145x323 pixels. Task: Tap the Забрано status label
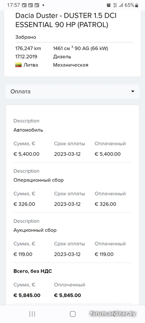pyautogui.click(x=26, y=37)
